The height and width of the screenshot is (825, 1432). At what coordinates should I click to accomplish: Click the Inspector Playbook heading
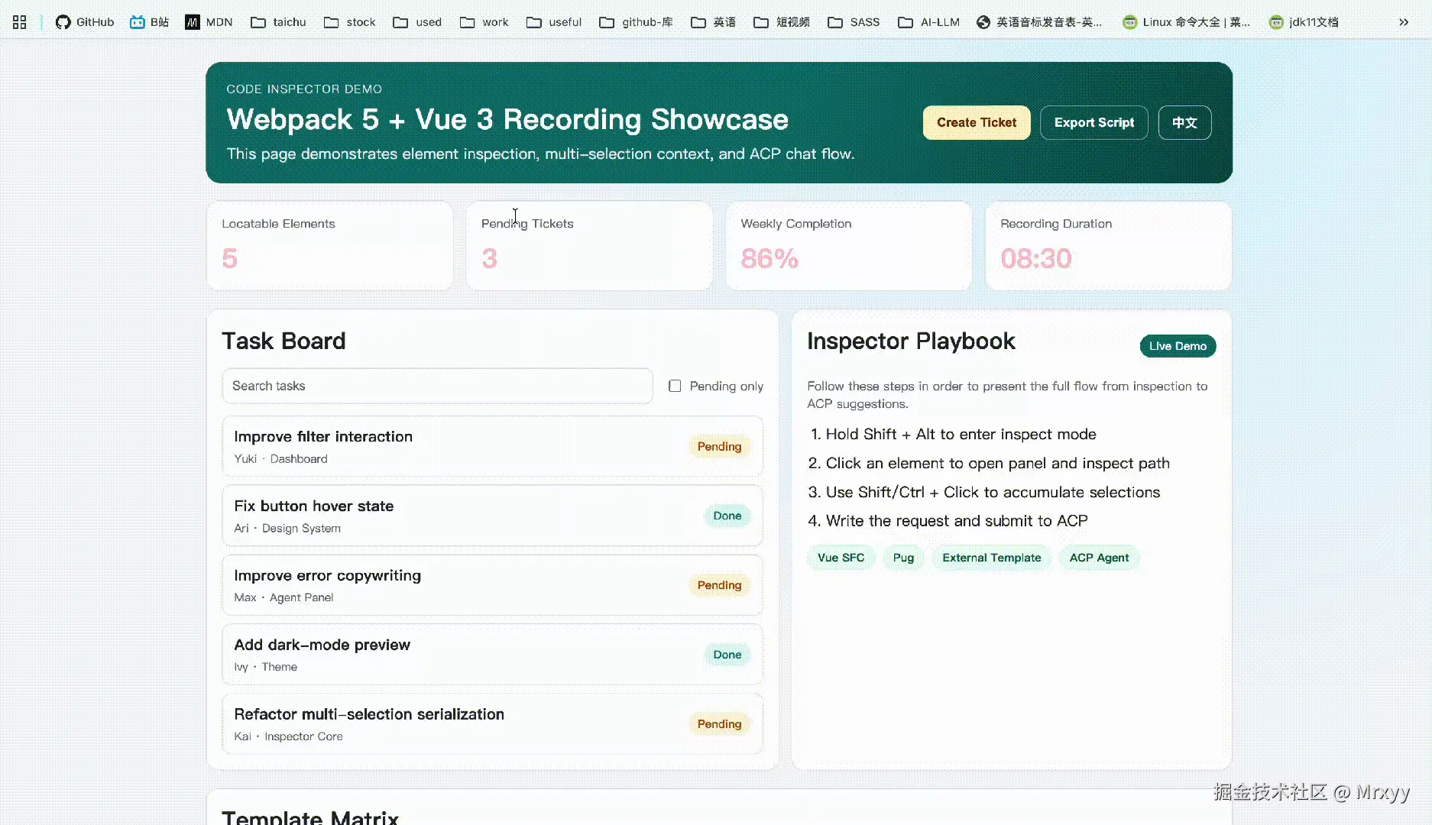pyautogui.click(x=911, y=341)
